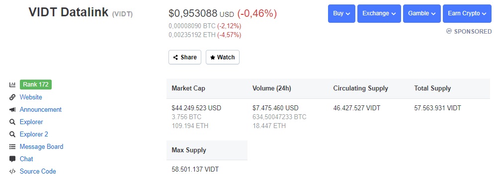
Task: Visit the Message Board link
Action: pyautogui.click(x=41, y=146)
